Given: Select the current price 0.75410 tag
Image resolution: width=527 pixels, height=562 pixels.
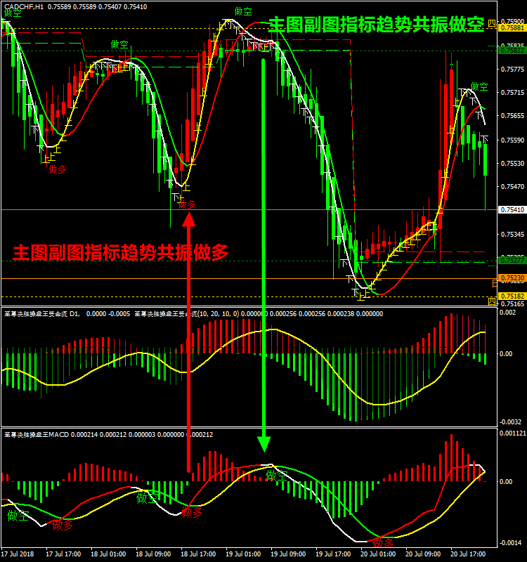Looking at the screenshot, I should 511,210.
